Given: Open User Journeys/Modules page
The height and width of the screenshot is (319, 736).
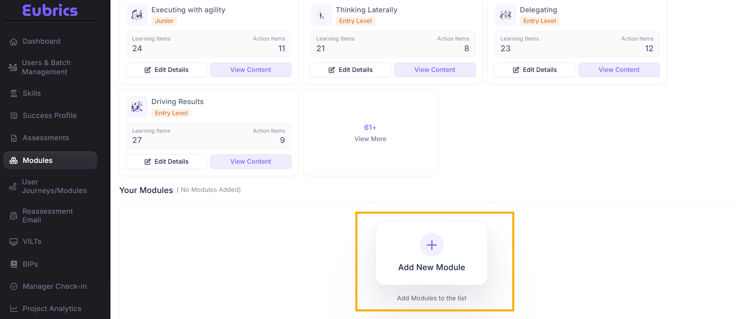Looking at the screenshot, I should pos(54,186).
